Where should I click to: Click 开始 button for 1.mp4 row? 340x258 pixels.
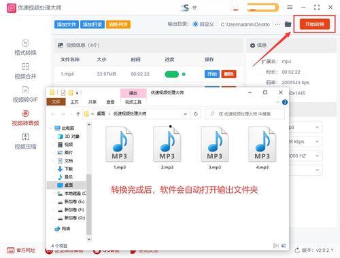[212, 74]
